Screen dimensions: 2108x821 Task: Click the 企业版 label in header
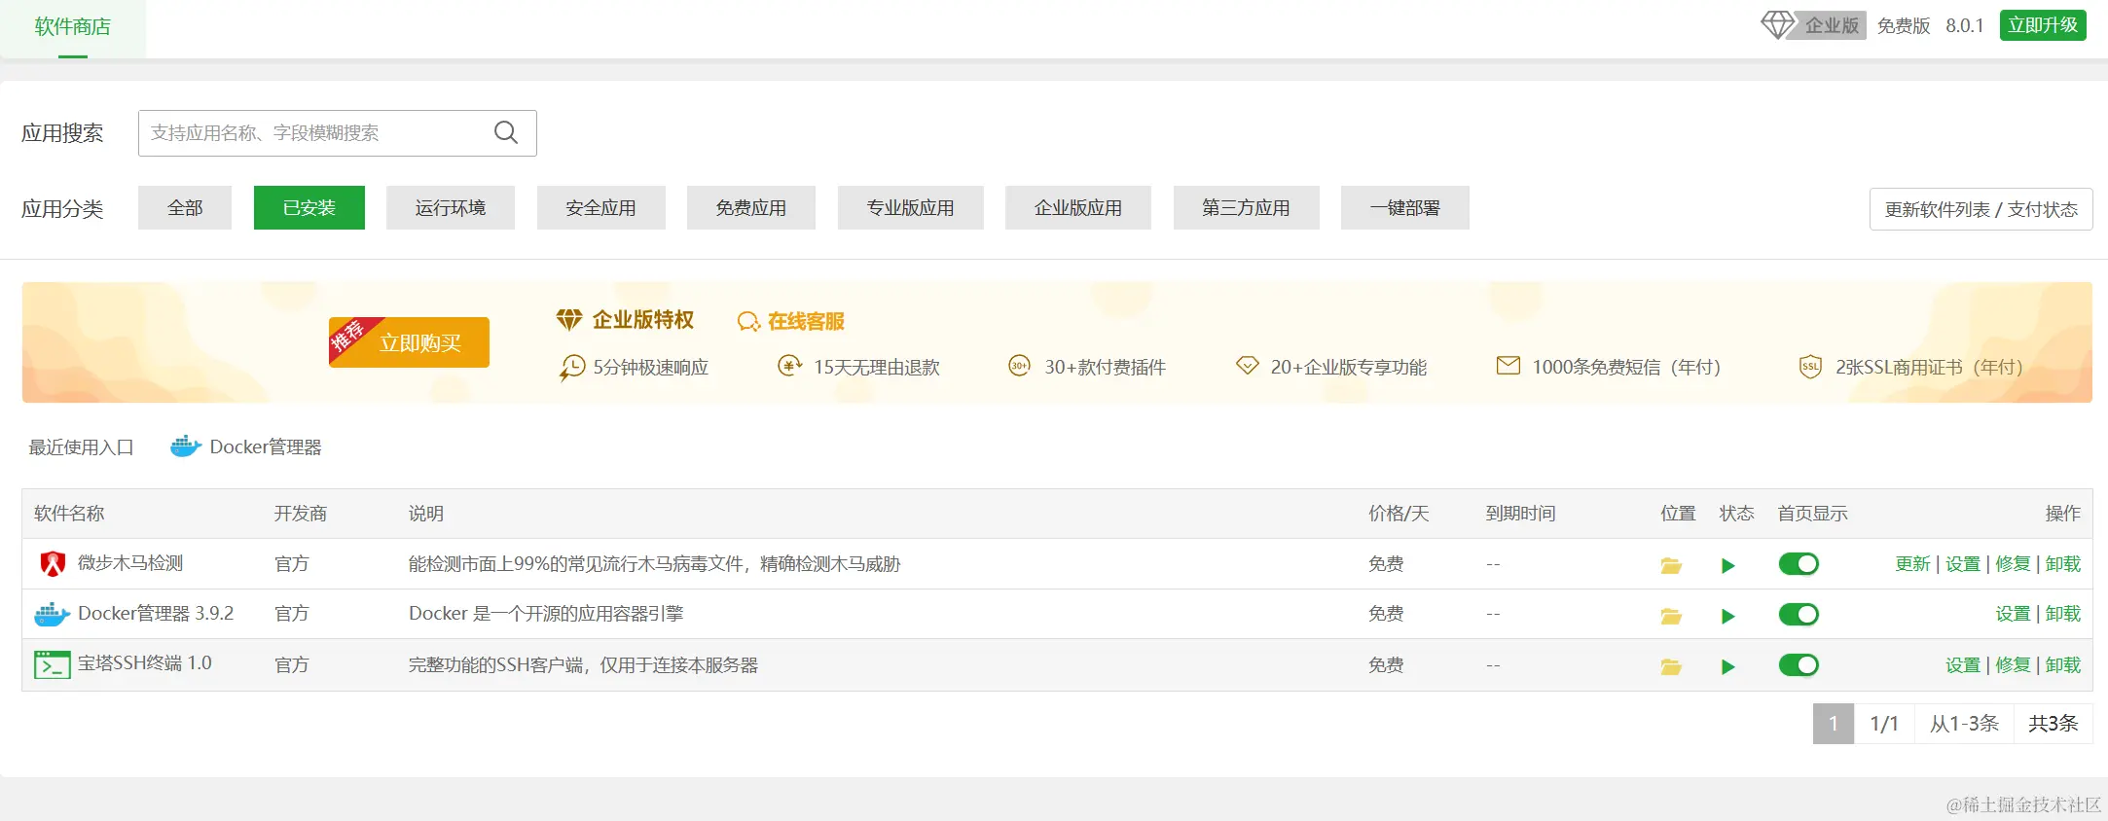1832,25
